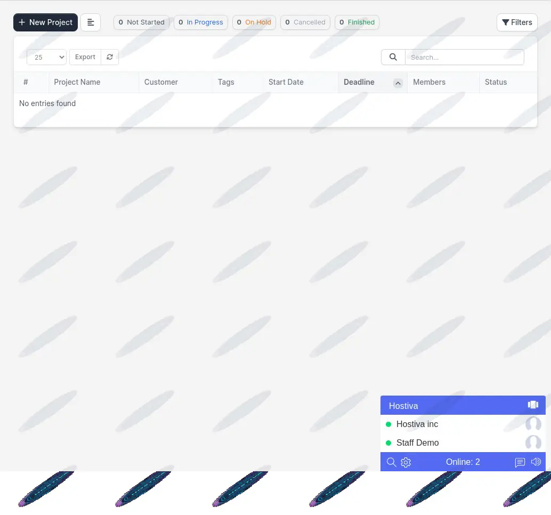The height and width of the screenshot is (515, 551).
Task: Toggle Deadline sort order arrow
Action: [x=398, y=83]
